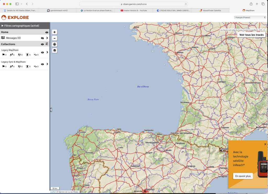Image resolution: width=268 pixels, height=194 pixels.
Task: Click En savoir plus button
Action: pos(243,176)
